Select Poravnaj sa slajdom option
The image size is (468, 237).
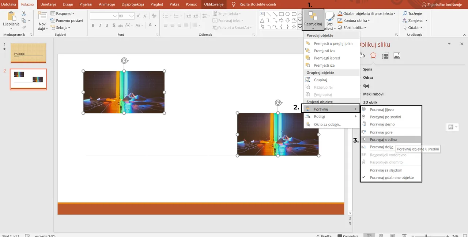tap(391, 170)
